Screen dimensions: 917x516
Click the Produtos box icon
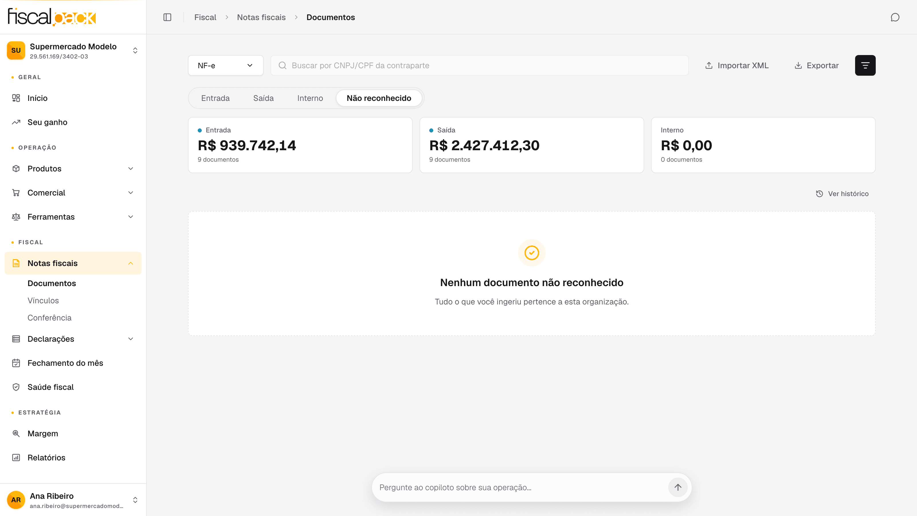[x=16, y=169]
